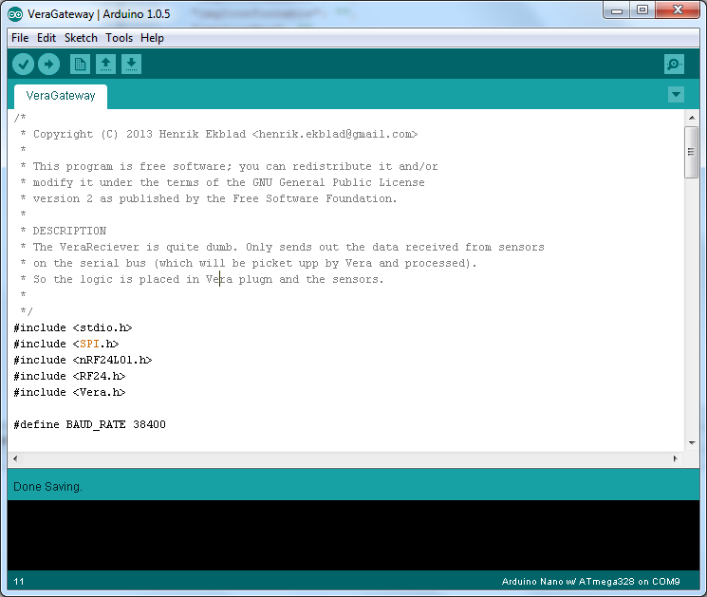Click the '#include <RF24.h>' line
Screen dimensions: 707x597
pyautogui.click(x=69, y=377)
